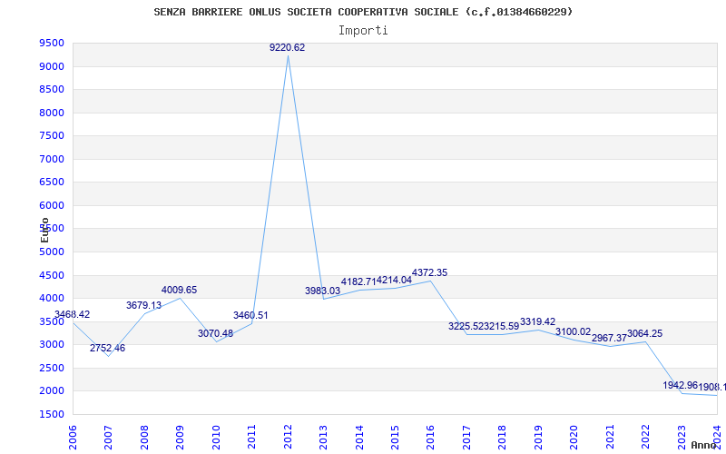Viewport: 726px width, 454px height.
Task: Click the 4372.35 data label
Action: [429, 273]
